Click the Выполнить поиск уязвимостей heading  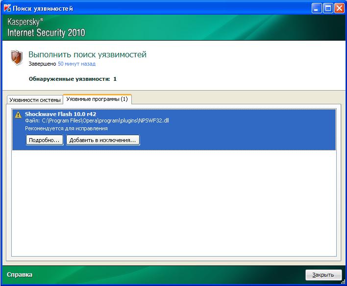point(87,54)
